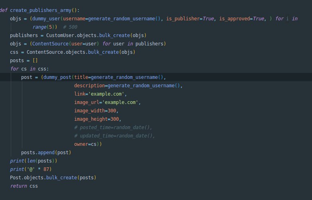The width and height of the screenshot is (312, 200).
Task: Click ContentSource.objects.bulk_create(objs) text
Action: [x=81, y=52]
